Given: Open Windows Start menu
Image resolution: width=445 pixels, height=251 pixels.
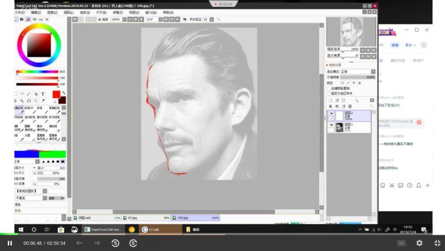Looking at the screenshot, I should tap(21, 230).
